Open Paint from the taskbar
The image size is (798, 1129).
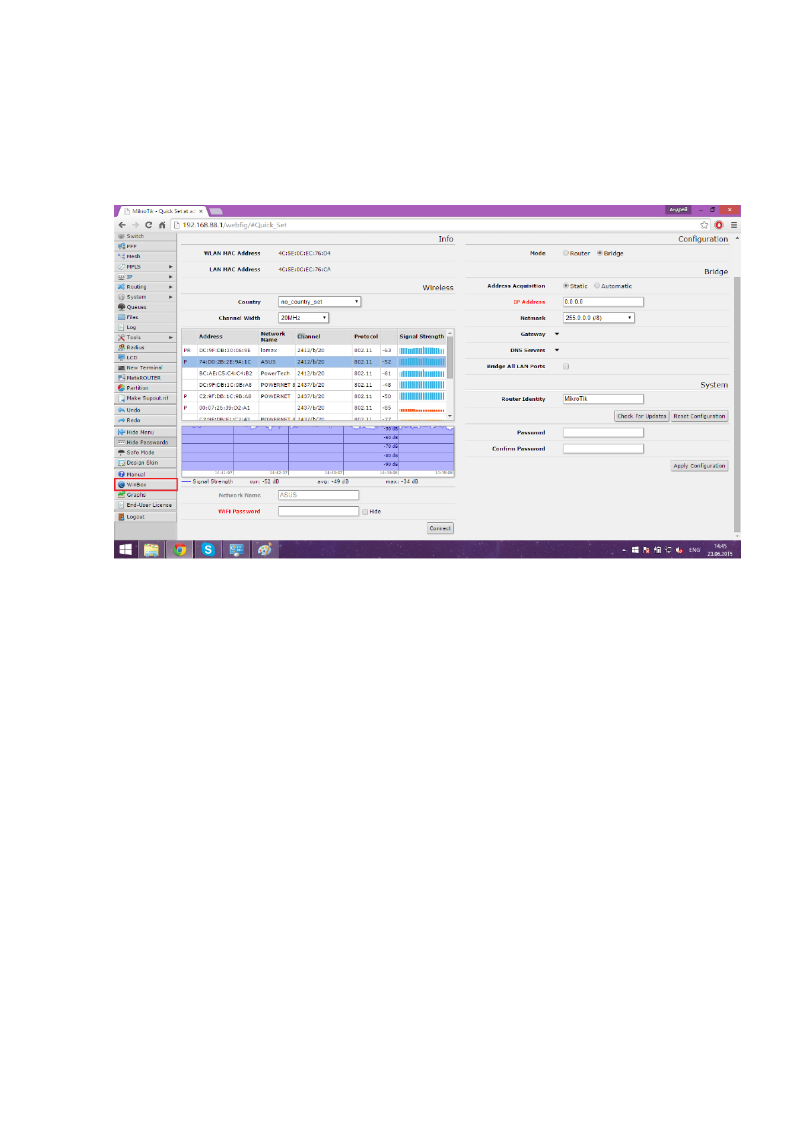265,550
